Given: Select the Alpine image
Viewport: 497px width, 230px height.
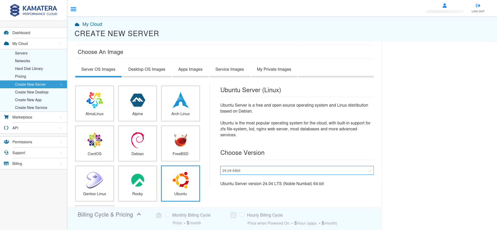Looking at the screenshot, I should (137, 104).
